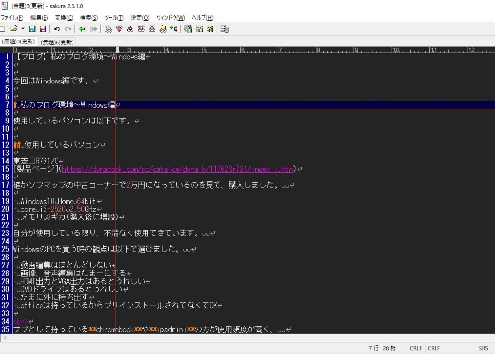Open Grep search folder binoculars icon
Screen dimensions: 495x354
[162, 29]
